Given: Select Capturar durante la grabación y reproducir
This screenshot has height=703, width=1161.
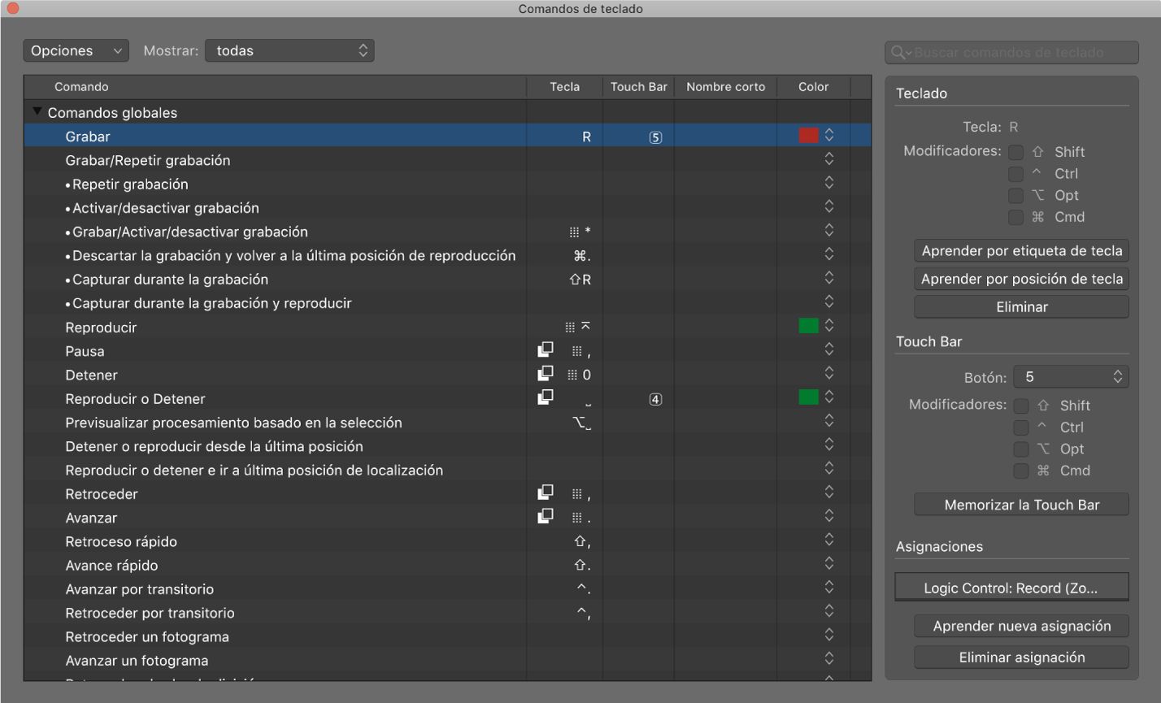Looking at the screenshot, I should (x=447, y=302).
